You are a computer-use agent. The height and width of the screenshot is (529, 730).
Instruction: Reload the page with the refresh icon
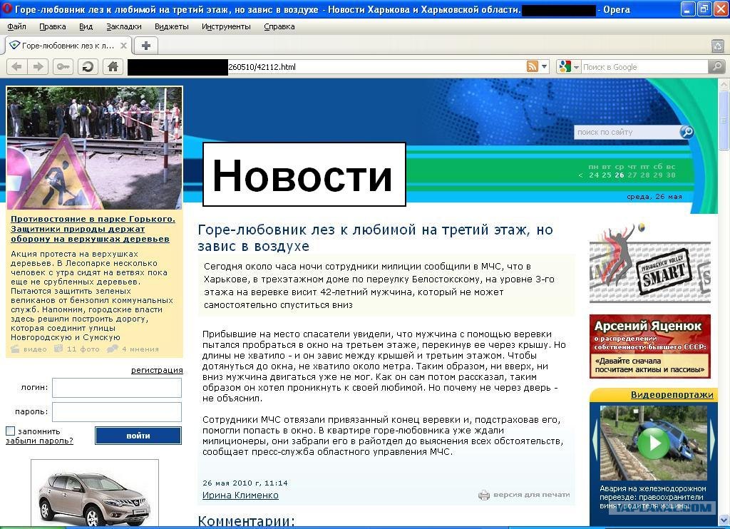pyautogui.click(x=88, y=67)
